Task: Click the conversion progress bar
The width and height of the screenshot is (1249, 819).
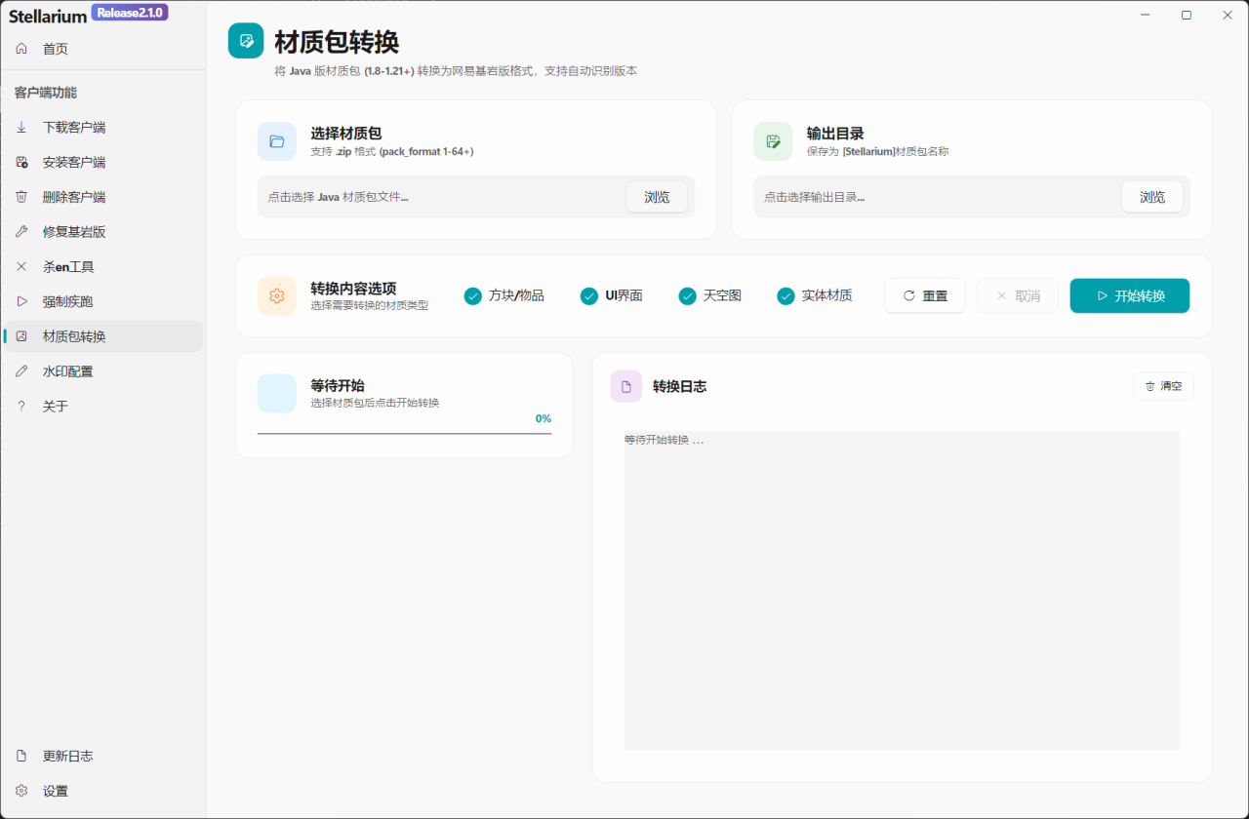Action: (404, 433)
